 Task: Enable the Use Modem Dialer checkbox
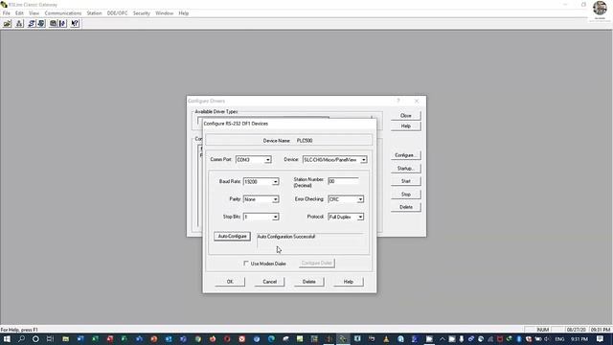(246, 264)
